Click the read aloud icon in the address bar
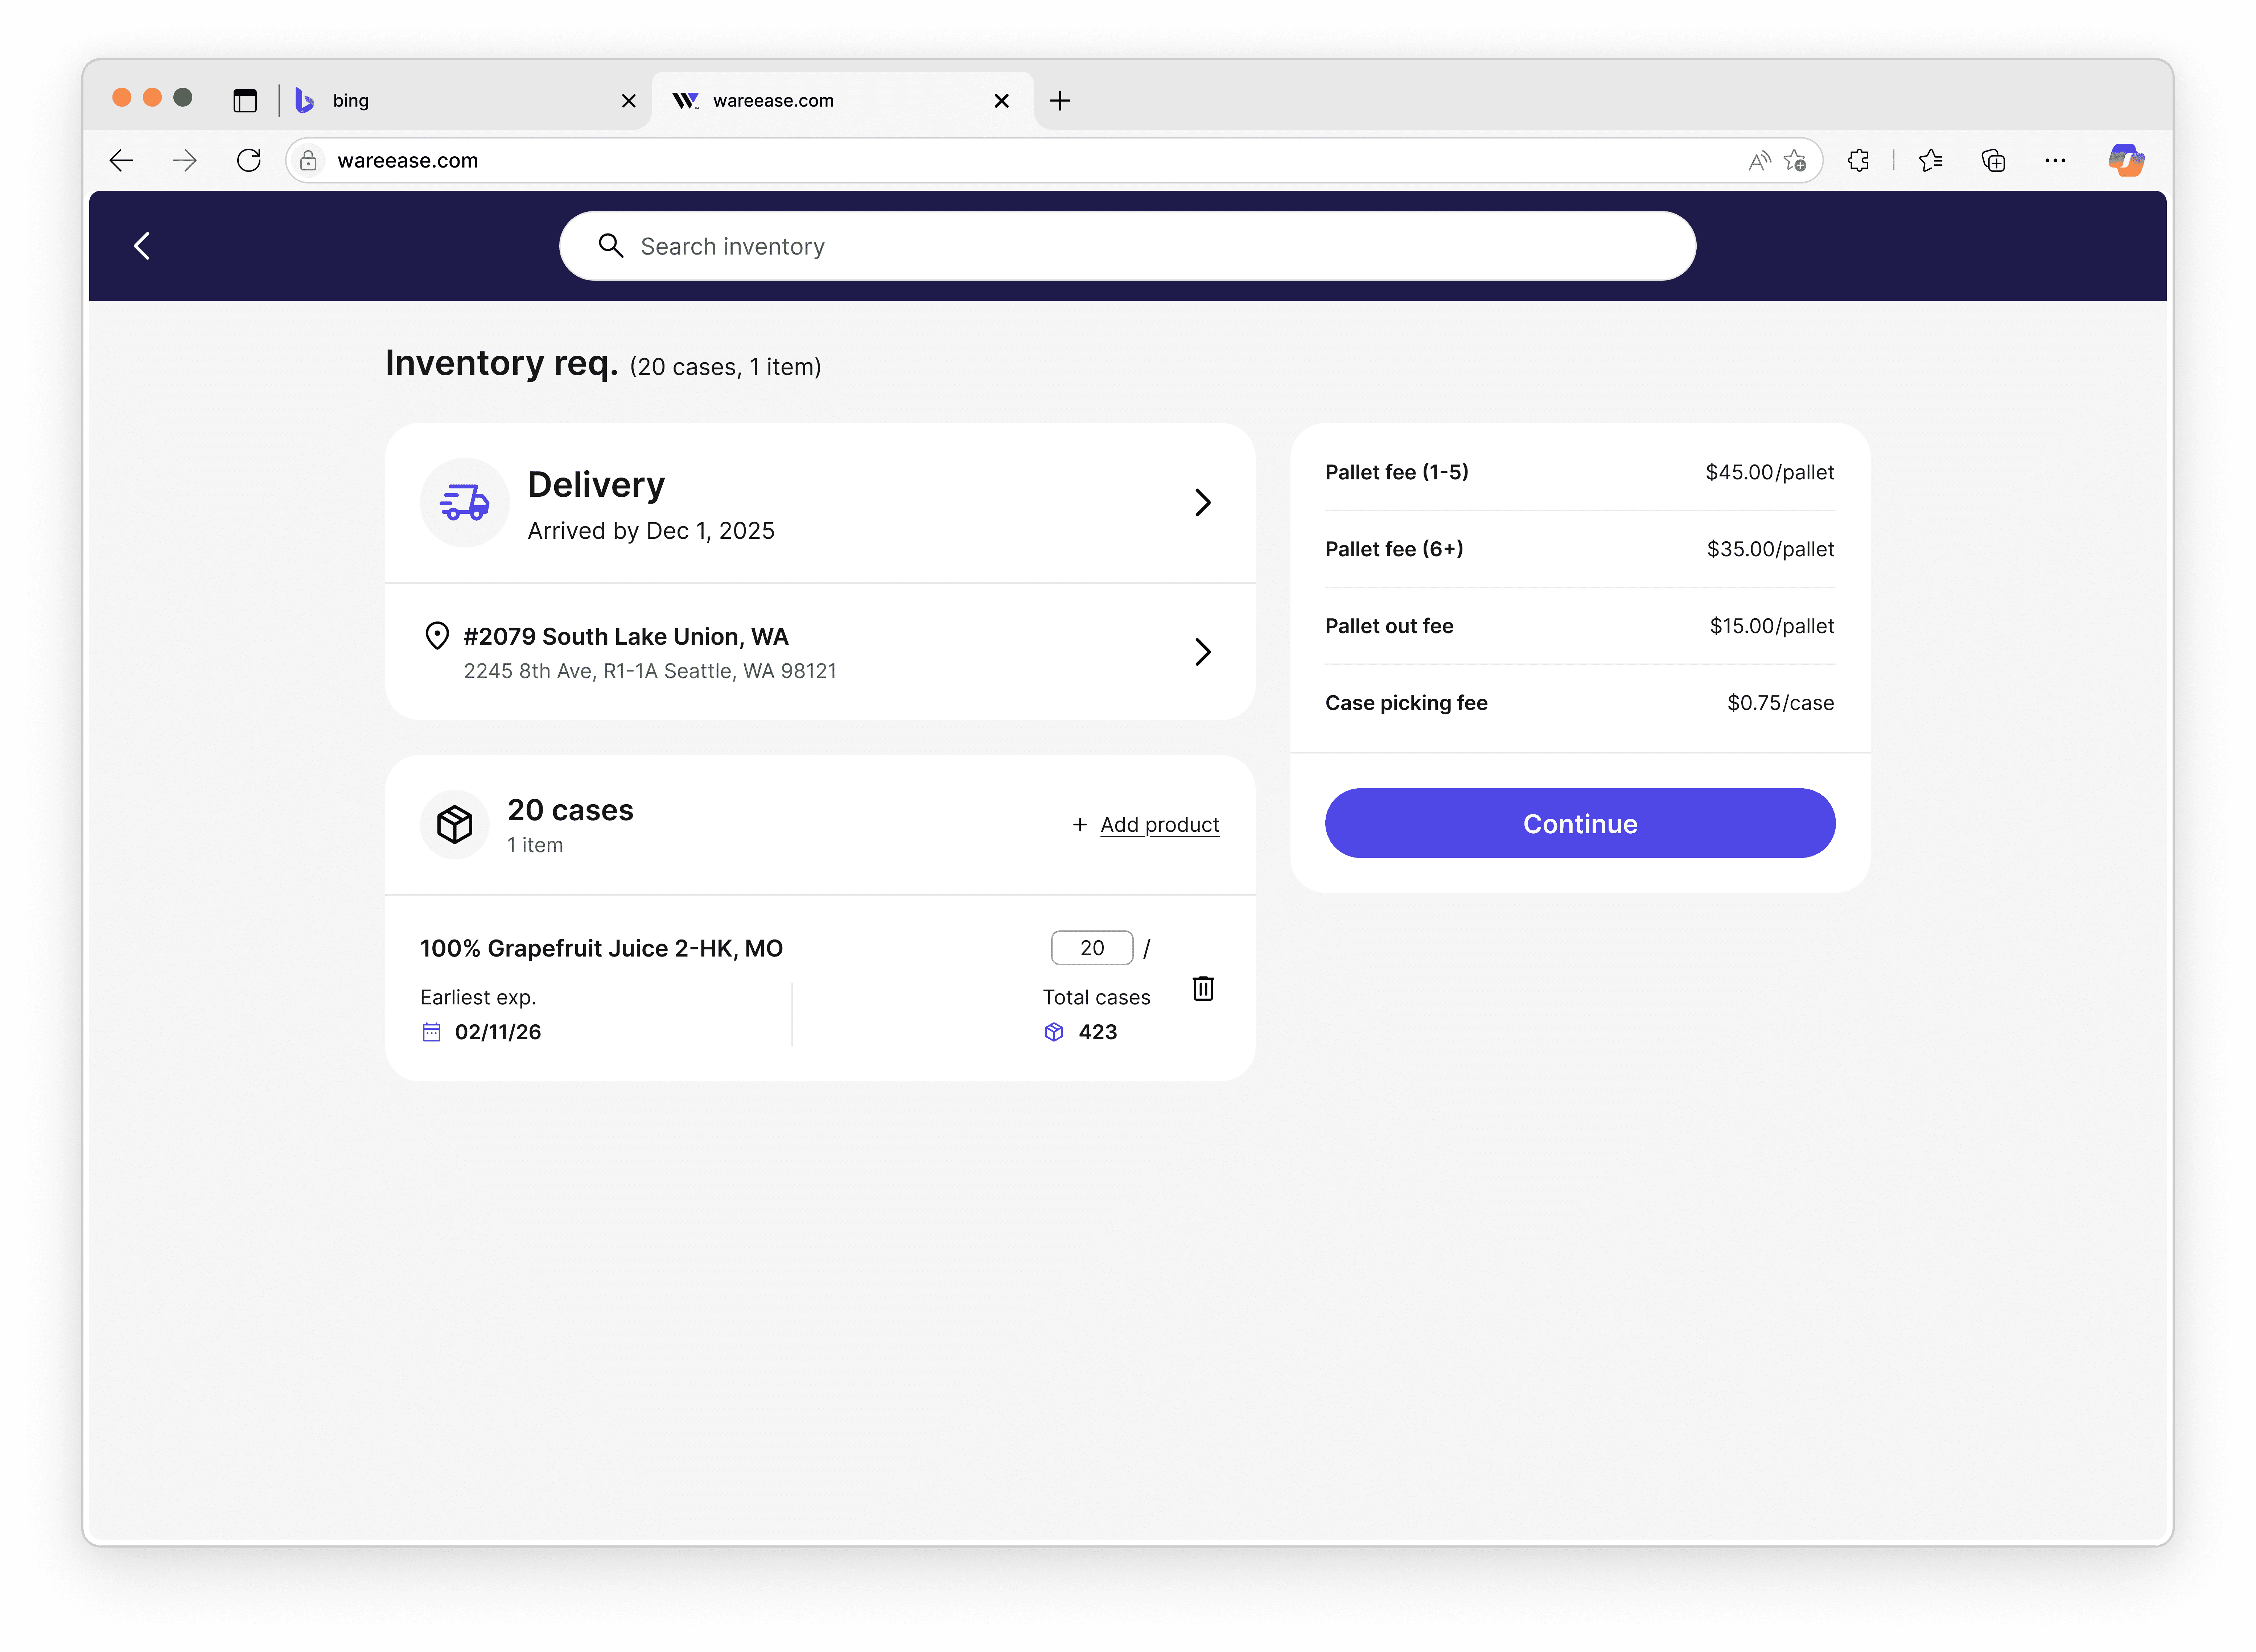The width and height of the screenshot is (2256, 1652). tap(1759, 160)
